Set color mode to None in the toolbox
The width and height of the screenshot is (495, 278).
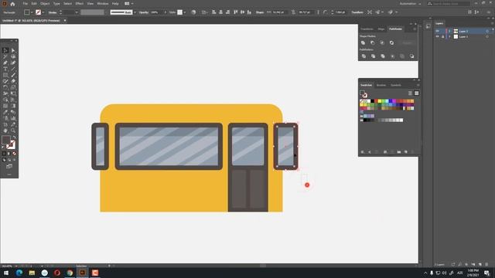tap(14, 154)
